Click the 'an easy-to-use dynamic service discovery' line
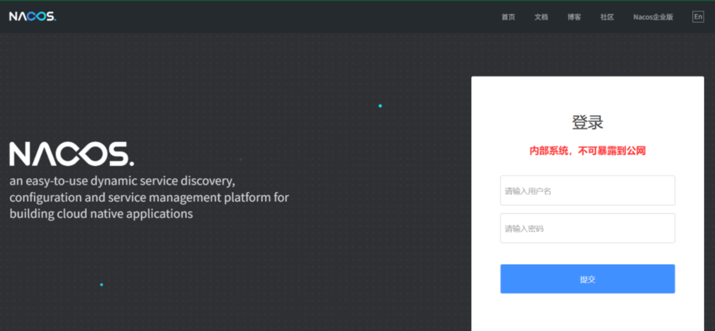715x331 pixels. coord(122,181)
